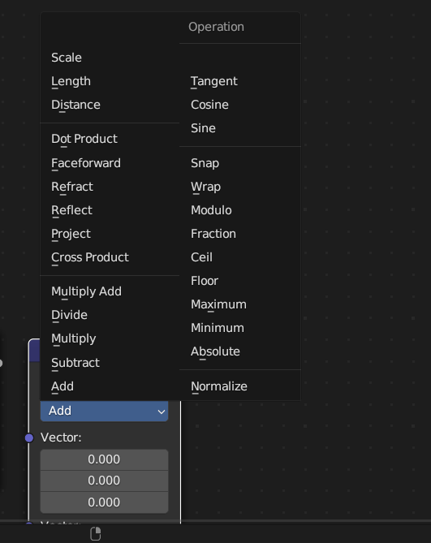Select Modulo operation

(240, 210)
